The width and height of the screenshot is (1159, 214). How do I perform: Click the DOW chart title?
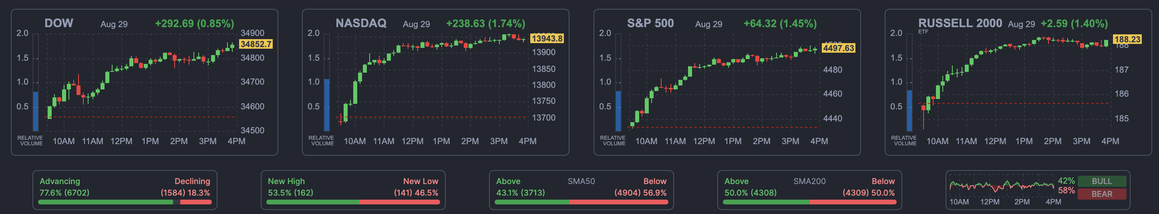pos(58,23)
